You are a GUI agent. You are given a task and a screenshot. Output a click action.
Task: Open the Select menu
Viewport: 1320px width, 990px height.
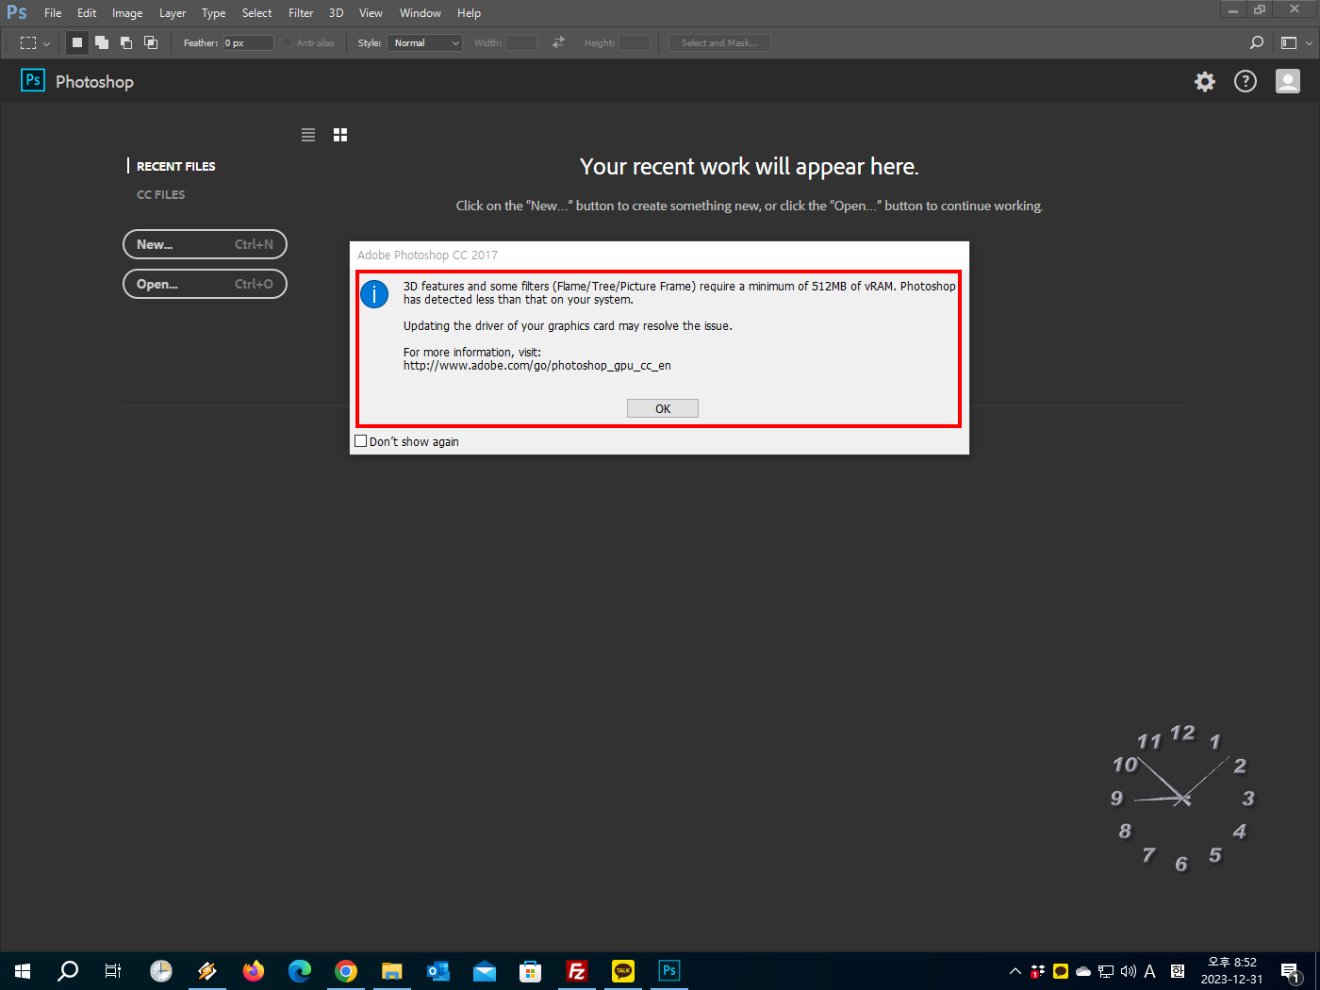click(x=256, y=13)
